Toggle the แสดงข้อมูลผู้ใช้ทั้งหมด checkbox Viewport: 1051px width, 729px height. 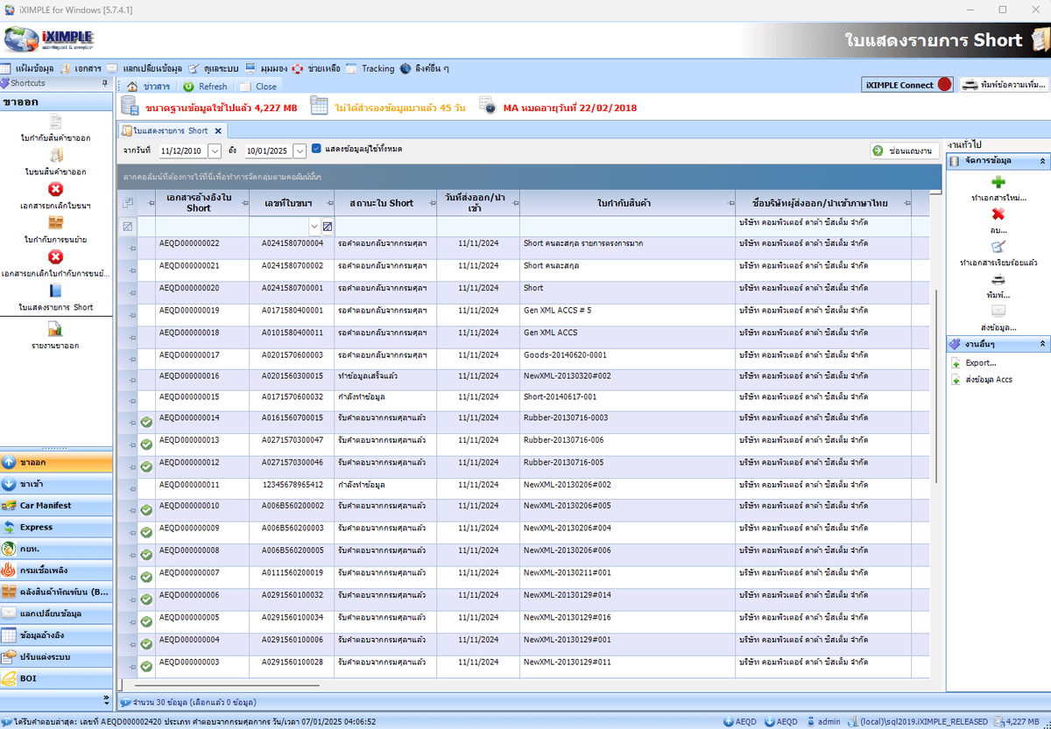pos(316,149)
